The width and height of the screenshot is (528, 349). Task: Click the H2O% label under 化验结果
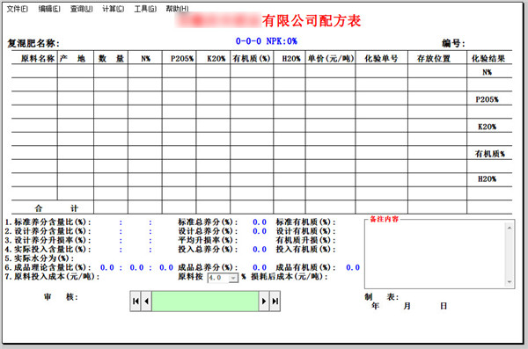point(487,179)
